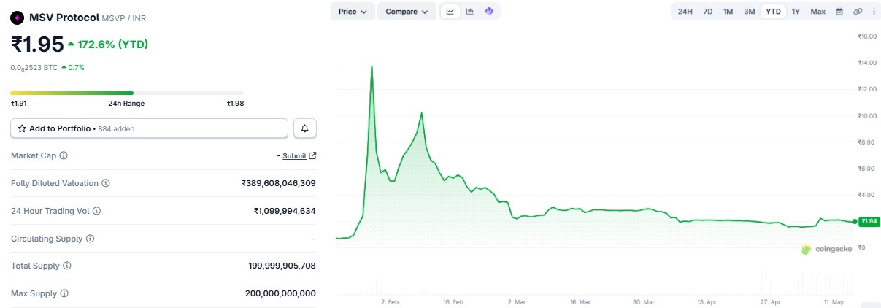Click Add to Portfolio button
This screenshot has height=308, width=881.
click(x=149, y=128)
